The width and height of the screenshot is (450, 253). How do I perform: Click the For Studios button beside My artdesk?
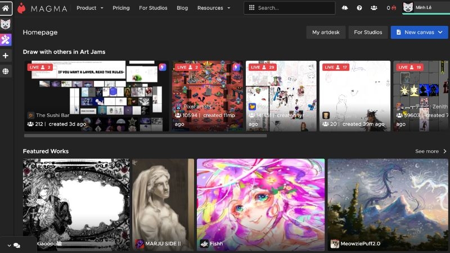click(368, 33)
